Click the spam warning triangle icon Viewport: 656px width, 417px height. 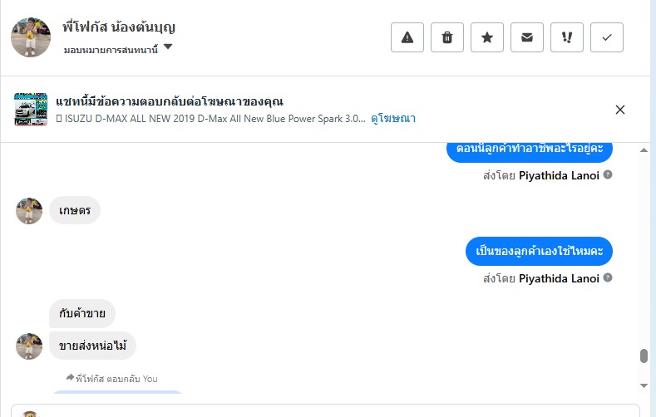407,37
